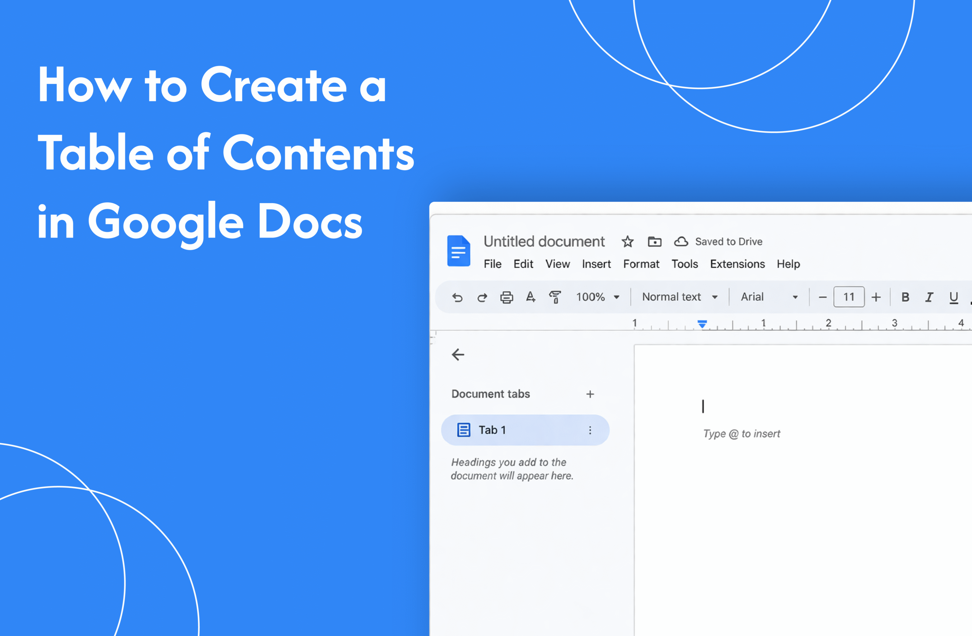Select Tab 1 in document tabs

click(x=525, y=430)
